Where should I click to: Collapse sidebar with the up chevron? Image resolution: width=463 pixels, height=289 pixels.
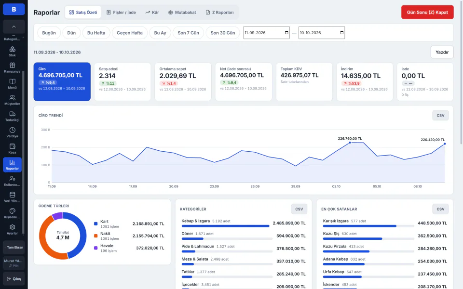14,26
